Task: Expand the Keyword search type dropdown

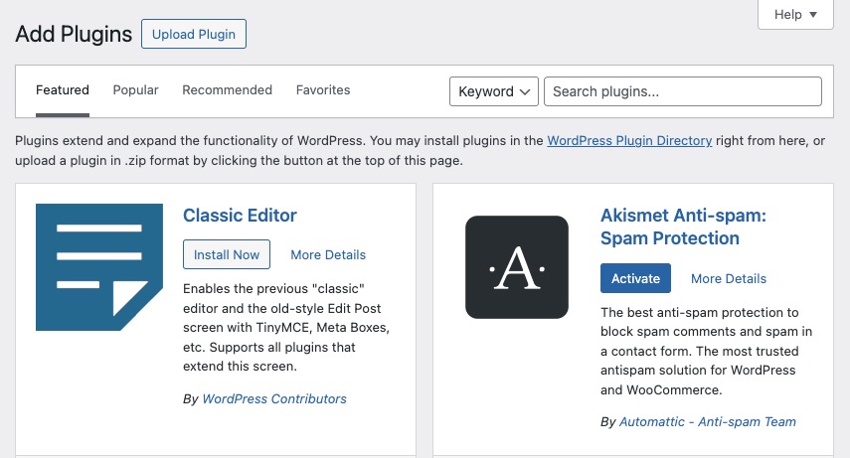Action: pyautogui.click(x=494, y=91)
